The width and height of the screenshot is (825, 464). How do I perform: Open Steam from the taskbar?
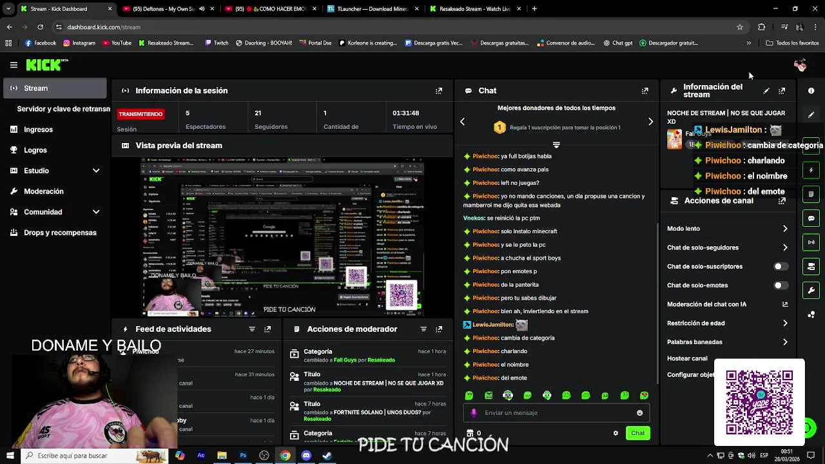[x=327, y=456]
